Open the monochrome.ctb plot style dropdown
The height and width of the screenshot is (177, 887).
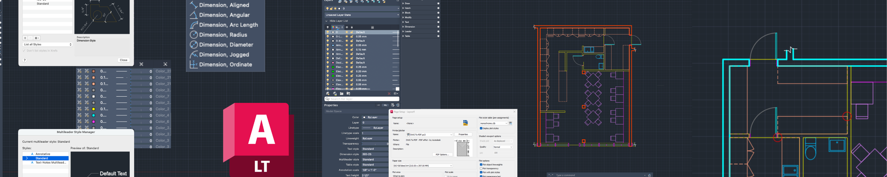(x=493, y=123)
